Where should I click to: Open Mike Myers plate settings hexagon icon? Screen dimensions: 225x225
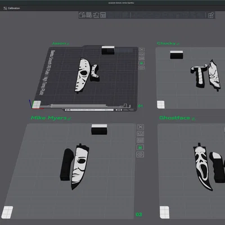tap(140, 155)
